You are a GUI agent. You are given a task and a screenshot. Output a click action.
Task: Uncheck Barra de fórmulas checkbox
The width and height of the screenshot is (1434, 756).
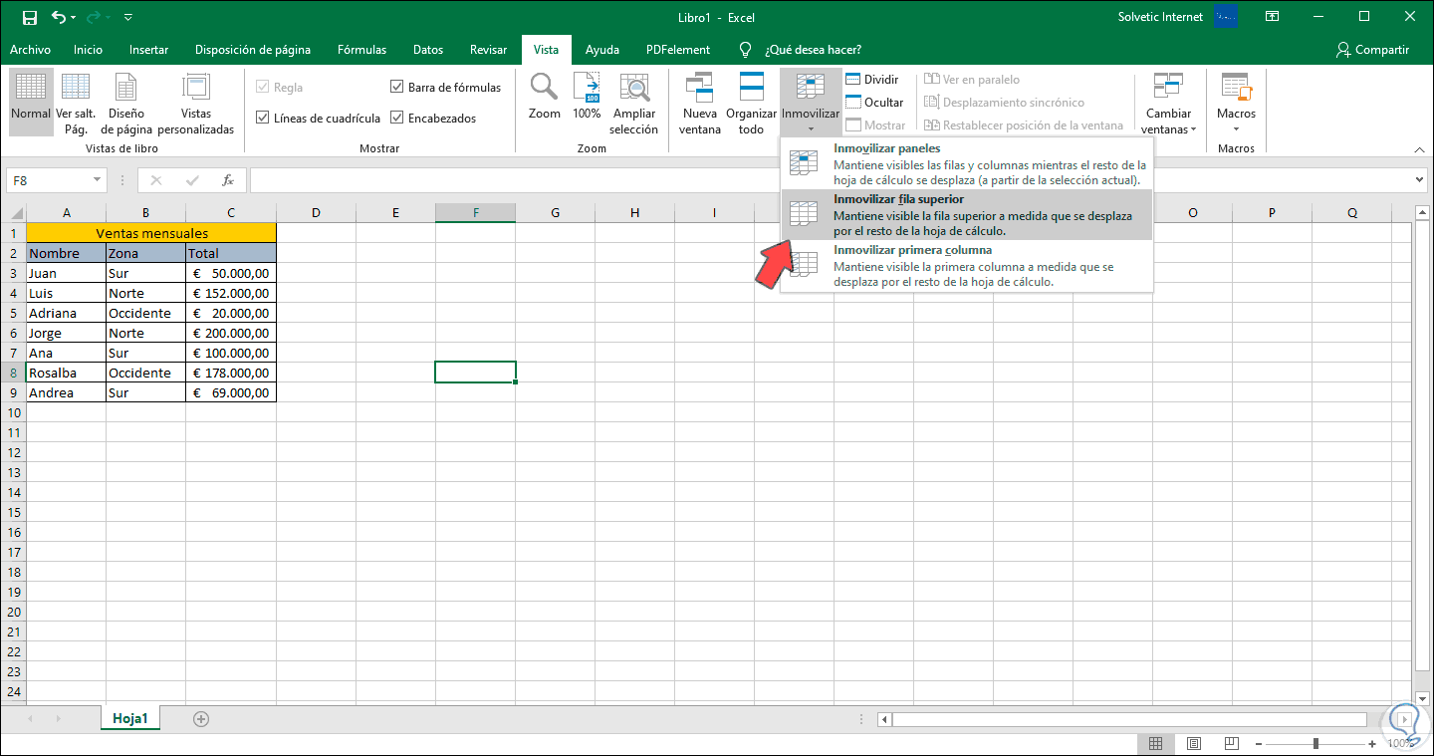[x=397, y=88]
